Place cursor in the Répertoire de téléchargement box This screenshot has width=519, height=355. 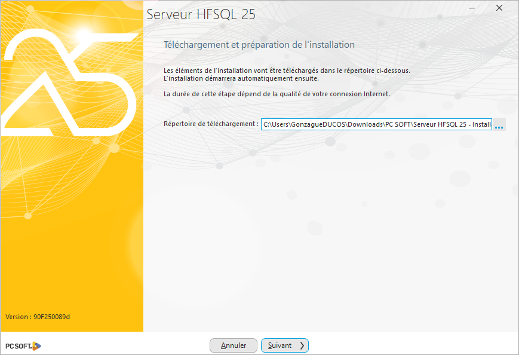coord(376,124)
